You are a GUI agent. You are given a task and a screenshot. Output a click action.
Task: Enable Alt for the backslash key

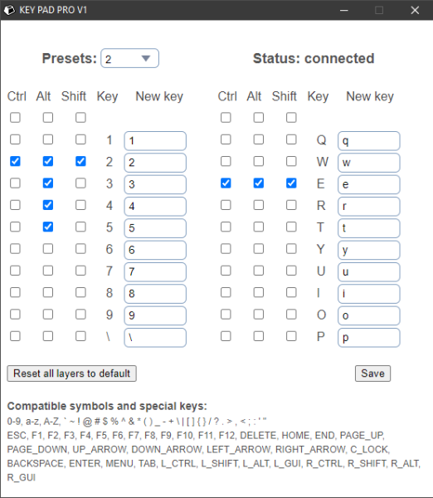(48, 336)
